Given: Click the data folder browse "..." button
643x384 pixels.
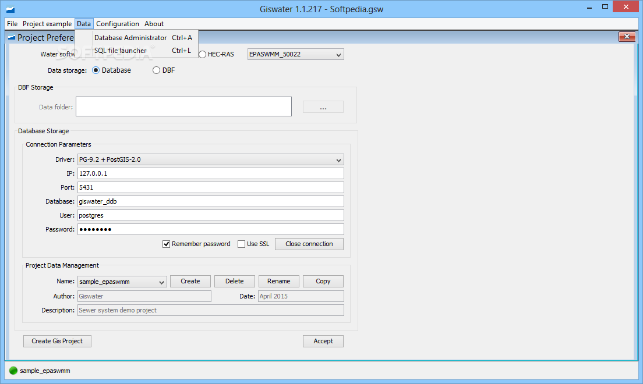Looking at the screenshot, I should [x=323, y=107].
